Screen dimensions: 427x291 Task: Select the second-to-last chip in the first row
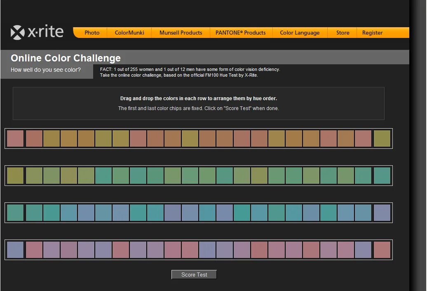(363, 138)
